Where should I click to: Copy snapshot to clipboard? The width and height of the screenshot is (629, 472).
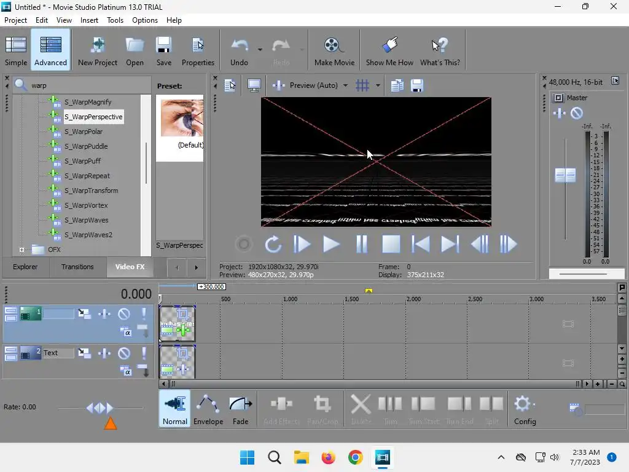coord(397,85)
